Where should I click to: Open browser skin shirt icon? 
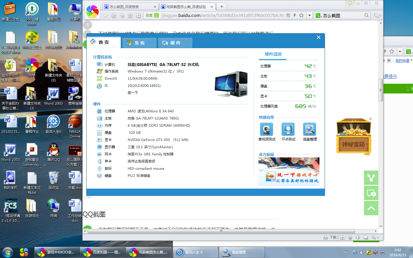click(x=350, y=3)
